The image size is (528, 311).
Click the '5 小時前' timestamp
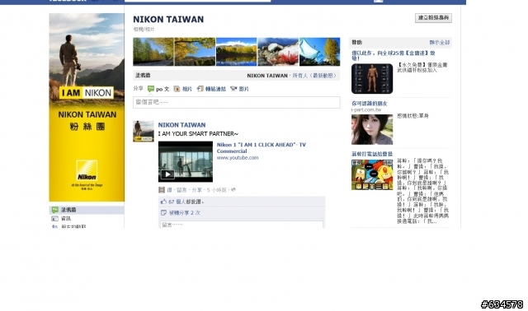[216, 190]
